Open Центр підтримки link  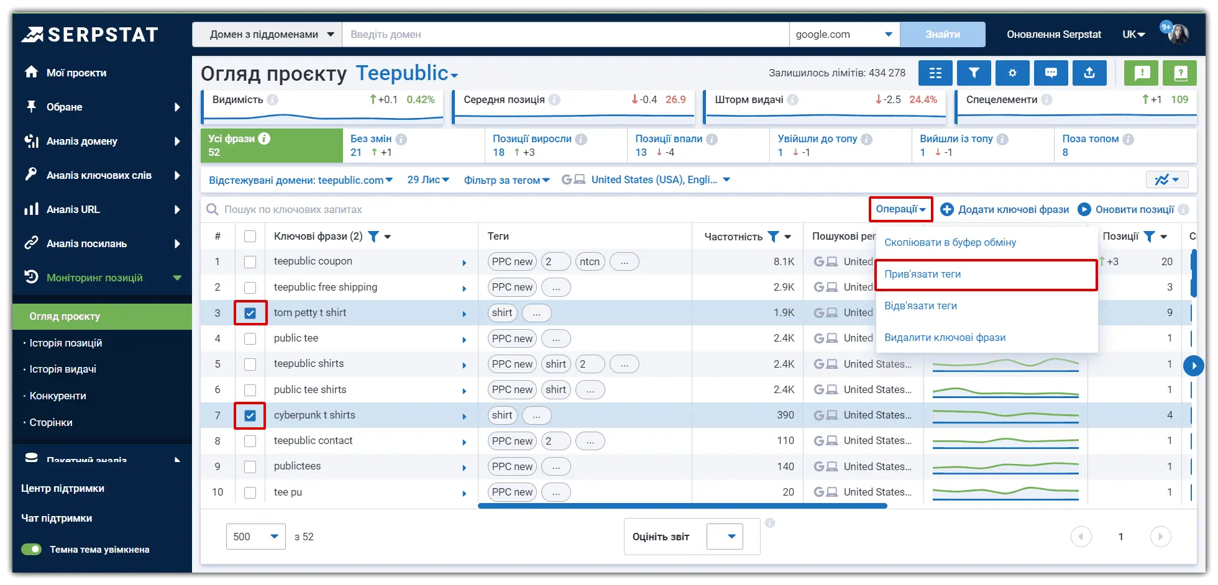pyautogui.click(x=63, y=488)
